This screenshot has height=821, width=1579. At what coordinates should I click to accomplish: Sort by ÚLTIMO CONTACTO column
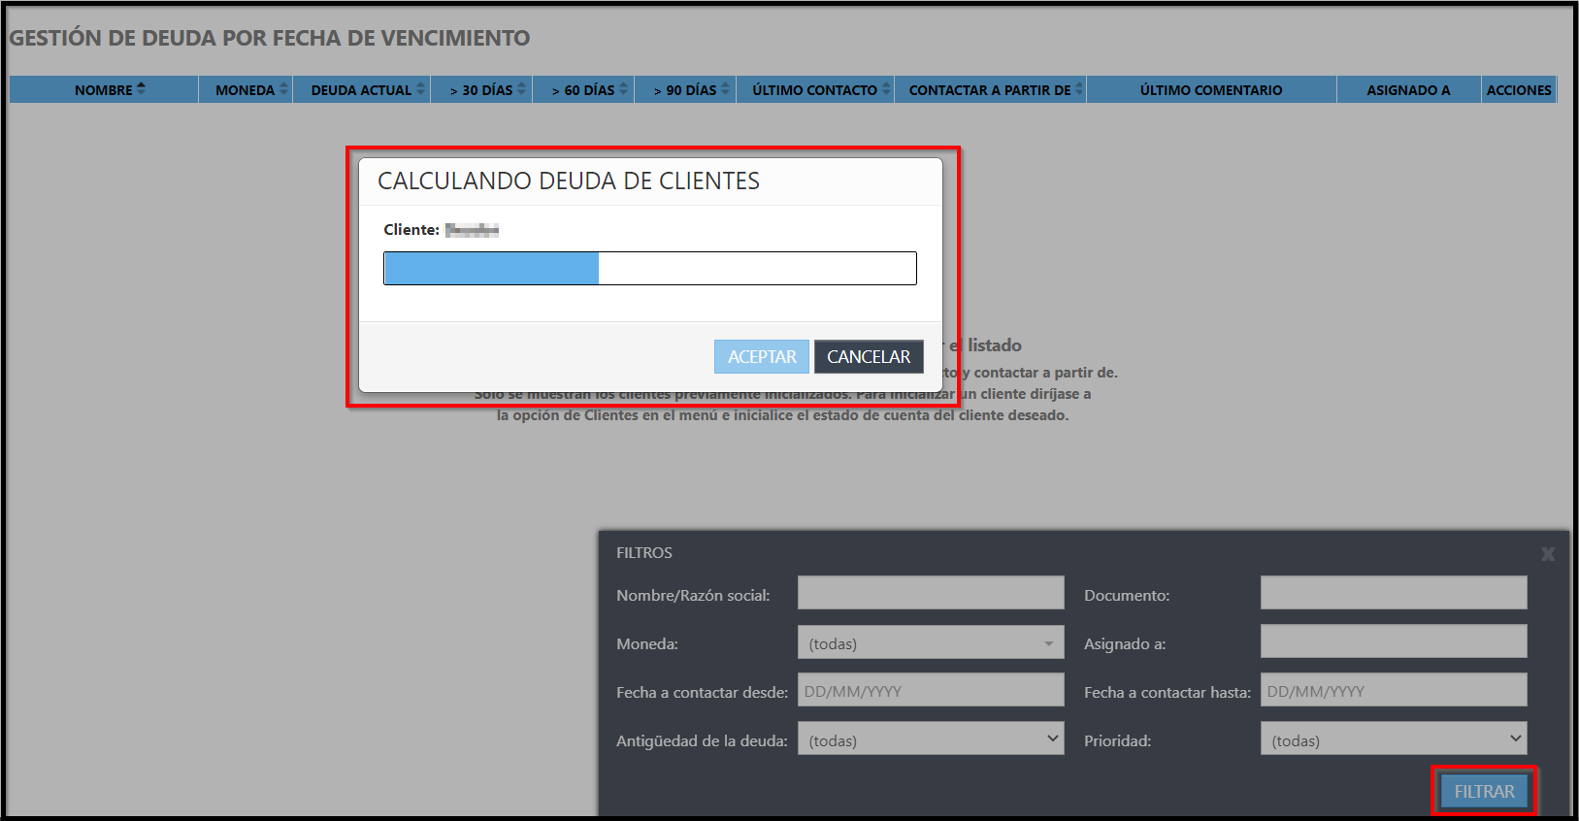pos(815,89)
